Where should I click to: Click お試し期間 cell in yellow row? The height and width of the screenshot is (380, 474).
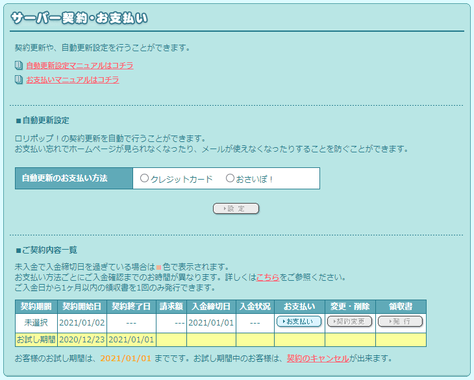click(36, 340)
